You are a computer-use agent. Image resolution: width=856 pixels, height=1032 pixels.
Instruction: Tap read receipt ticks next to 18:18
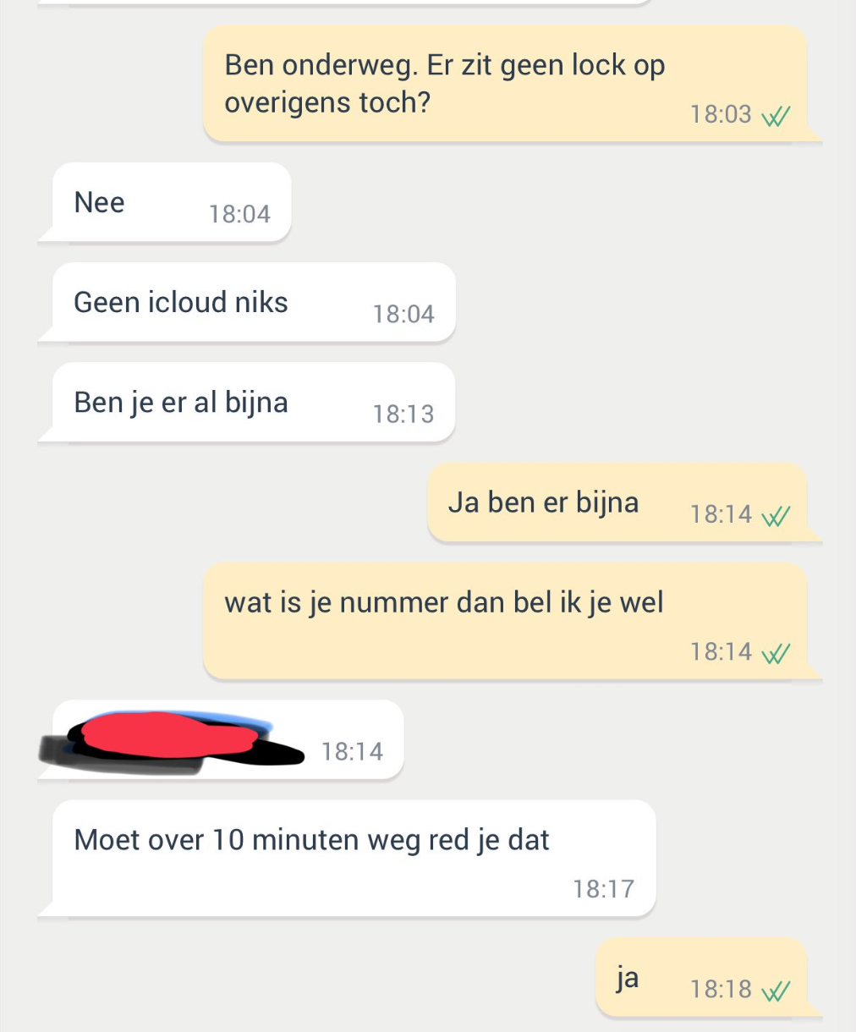pyautogui.click(x=776, y=991)
